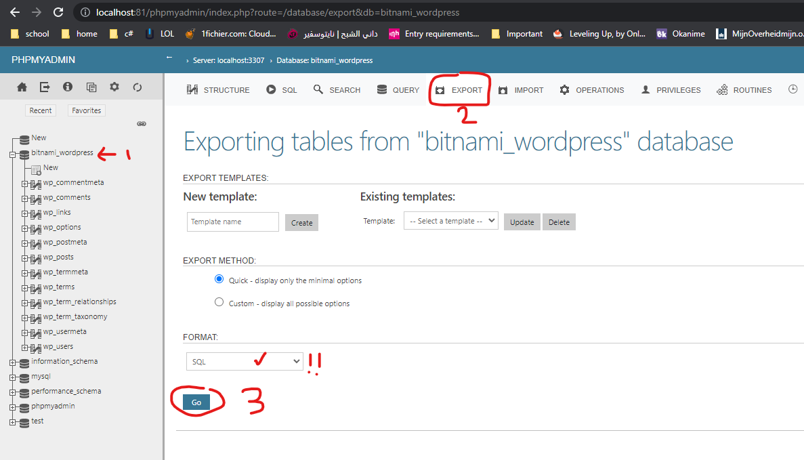Collapse the bitnami_wordpress database tree
Image resolution: width=804 pixels, height=460 pixels.
click(x=13, y=154)
